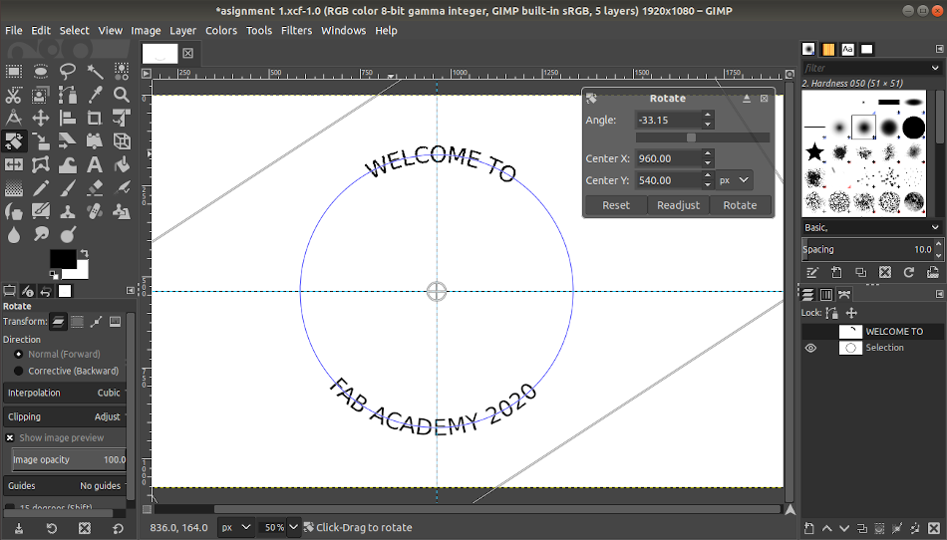
Task: Click the Reset button in Rotate dialog
Action: (616, 205)
